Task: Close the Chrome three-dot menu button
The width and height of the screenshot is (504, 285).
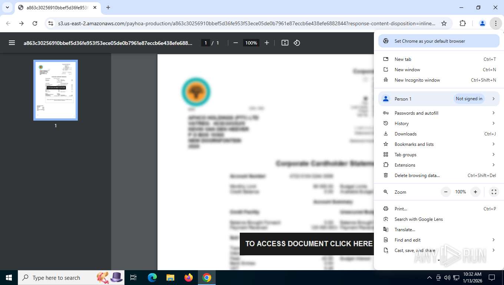Action: [495, 23]
